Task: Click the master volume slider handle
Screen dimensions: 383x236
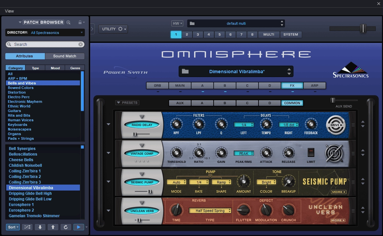Action: (x=363, y=29)
